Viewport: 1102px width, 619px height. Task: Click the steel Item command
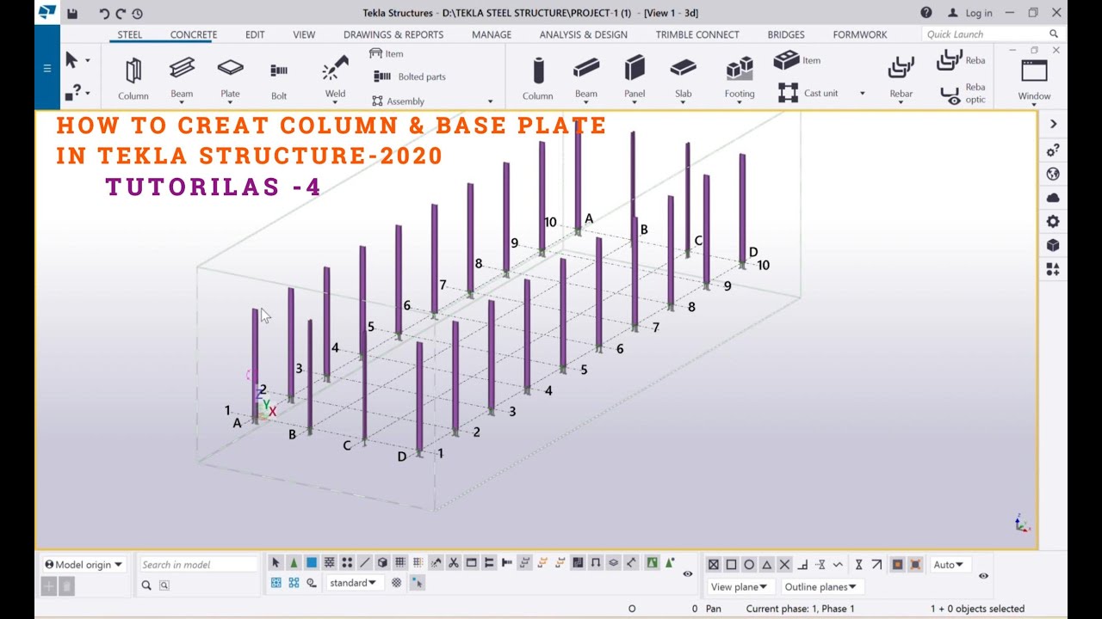(387, 53)
